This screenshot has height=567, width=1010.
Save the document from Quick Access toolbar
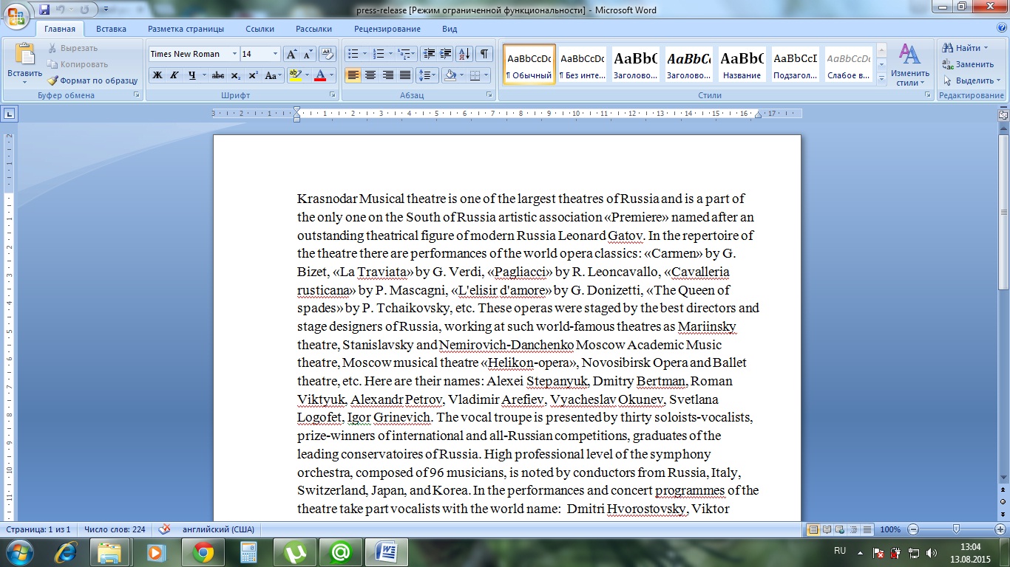tap(44, 10)
